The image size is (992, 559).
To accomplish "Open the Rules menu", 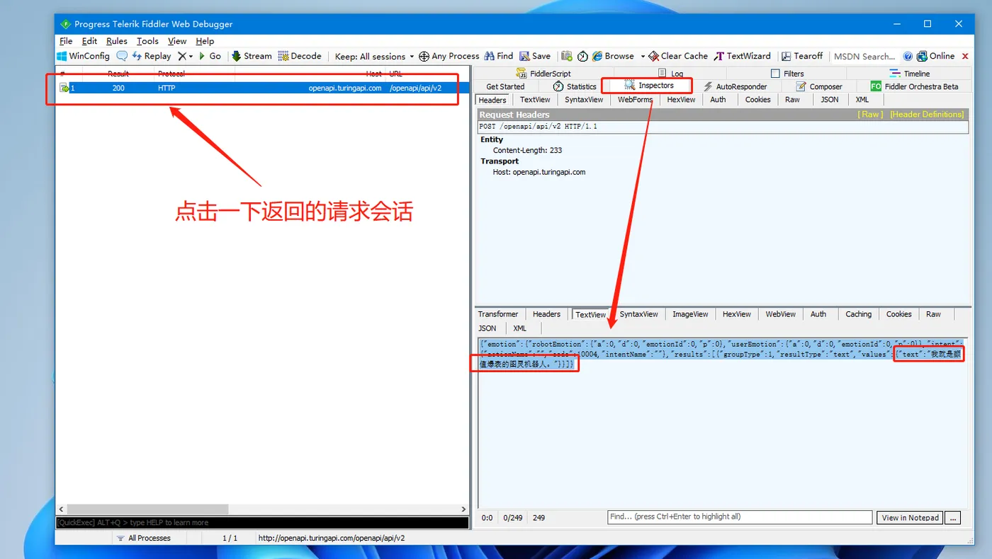I will point(117,41).
